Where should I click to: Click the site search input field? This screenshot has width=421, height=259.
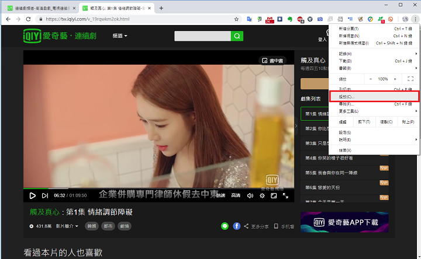[202, 36]
